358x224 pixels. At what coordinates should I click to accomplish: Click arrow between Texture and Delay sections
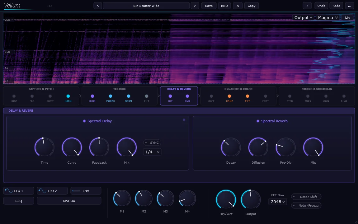coord(159,96)
